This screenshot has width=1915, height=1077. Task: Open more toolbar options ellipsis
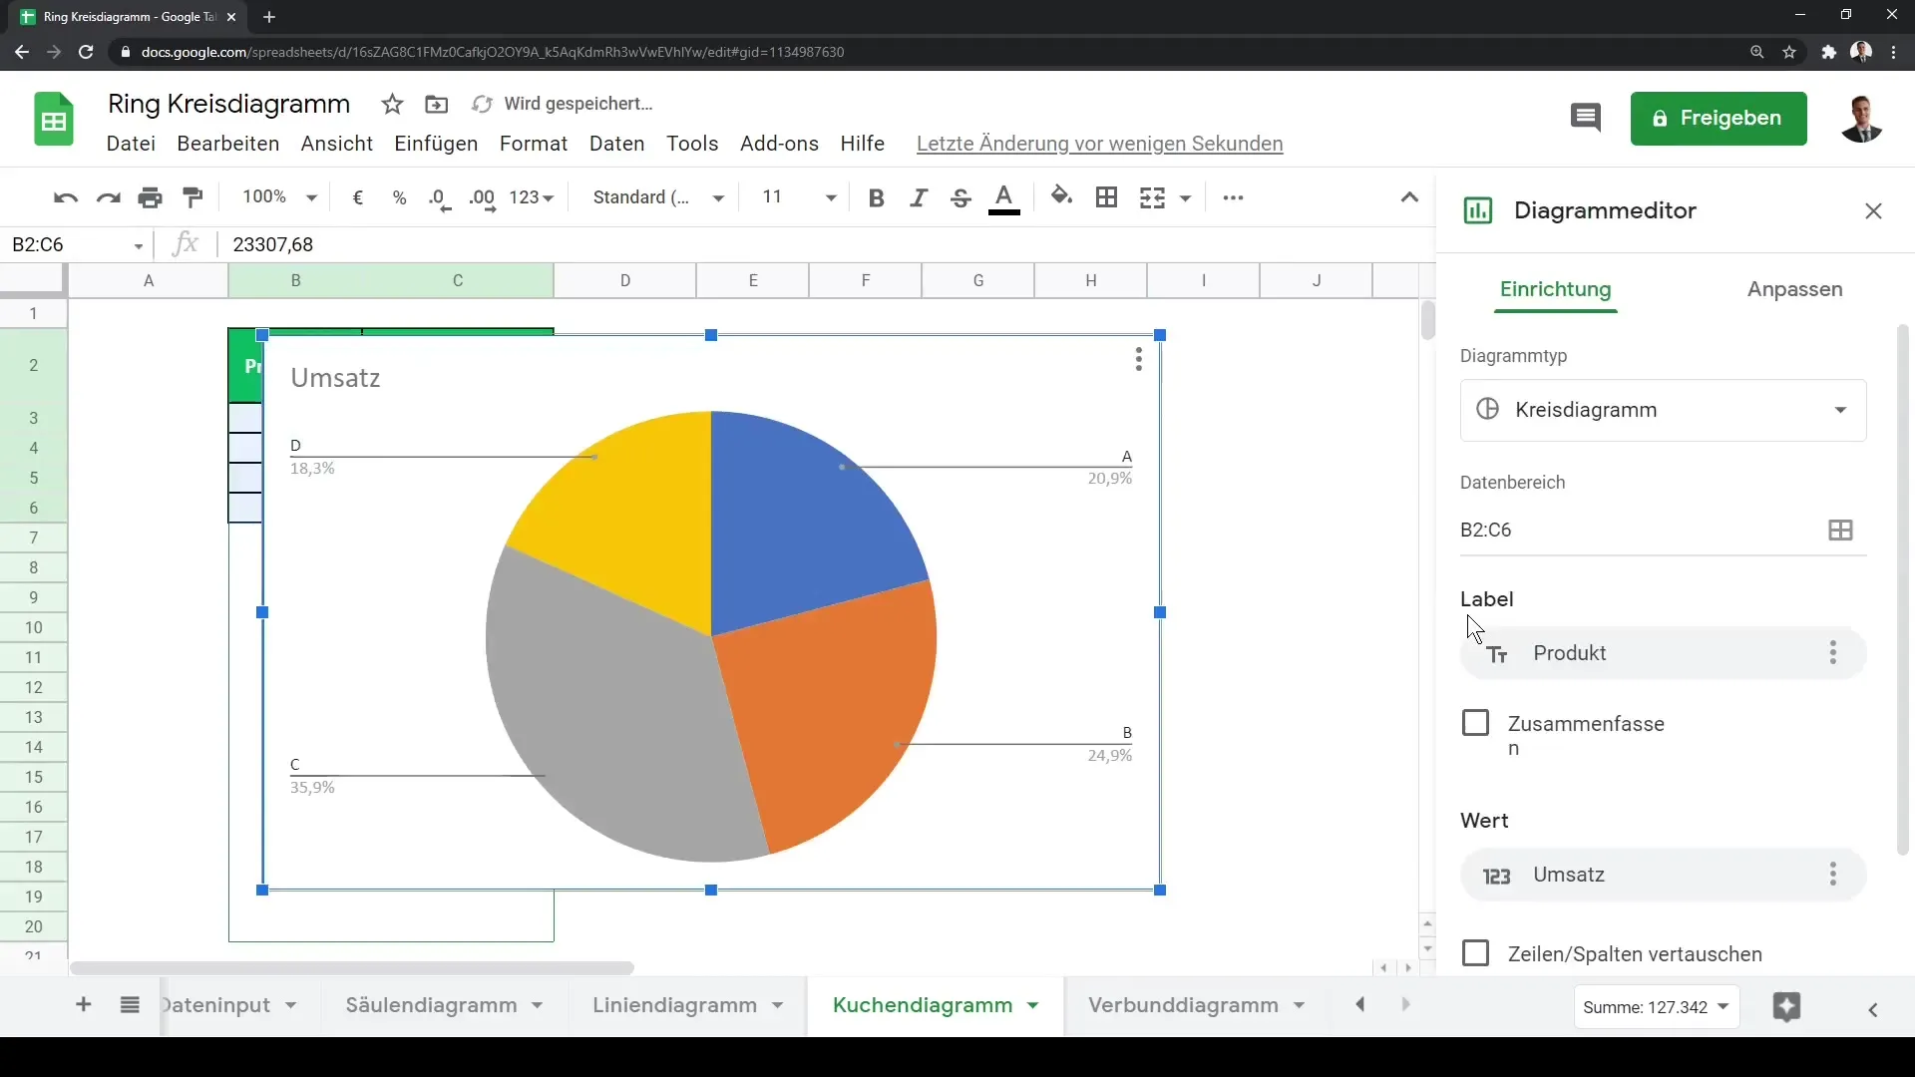[x=1233, y=197]
